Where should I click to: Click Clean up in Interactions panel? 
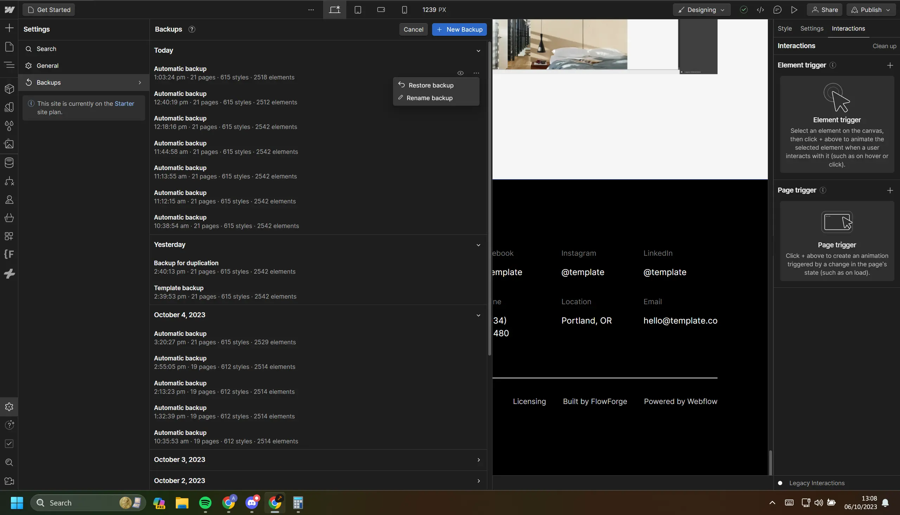click(x=884, y=46)
